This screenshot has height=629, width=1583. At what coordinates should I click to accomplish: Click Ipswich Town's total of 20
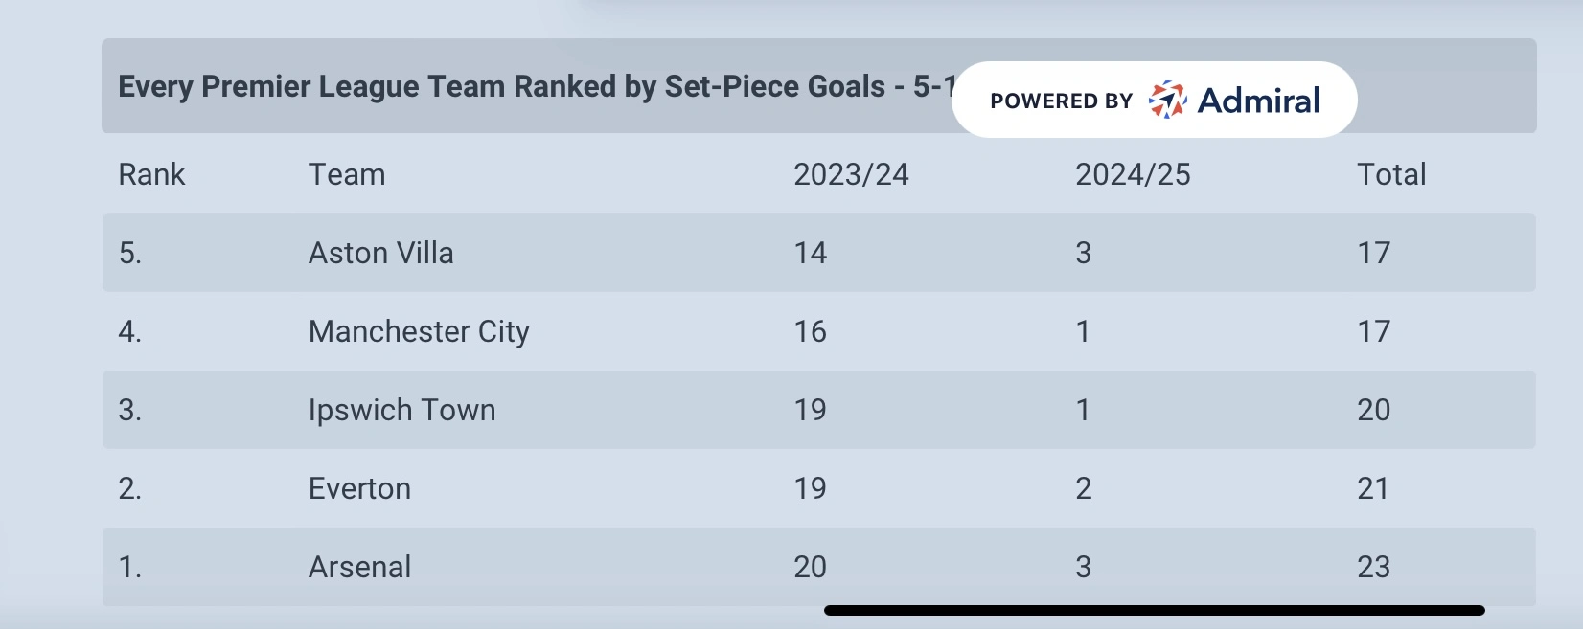[x=1373, y=411]
